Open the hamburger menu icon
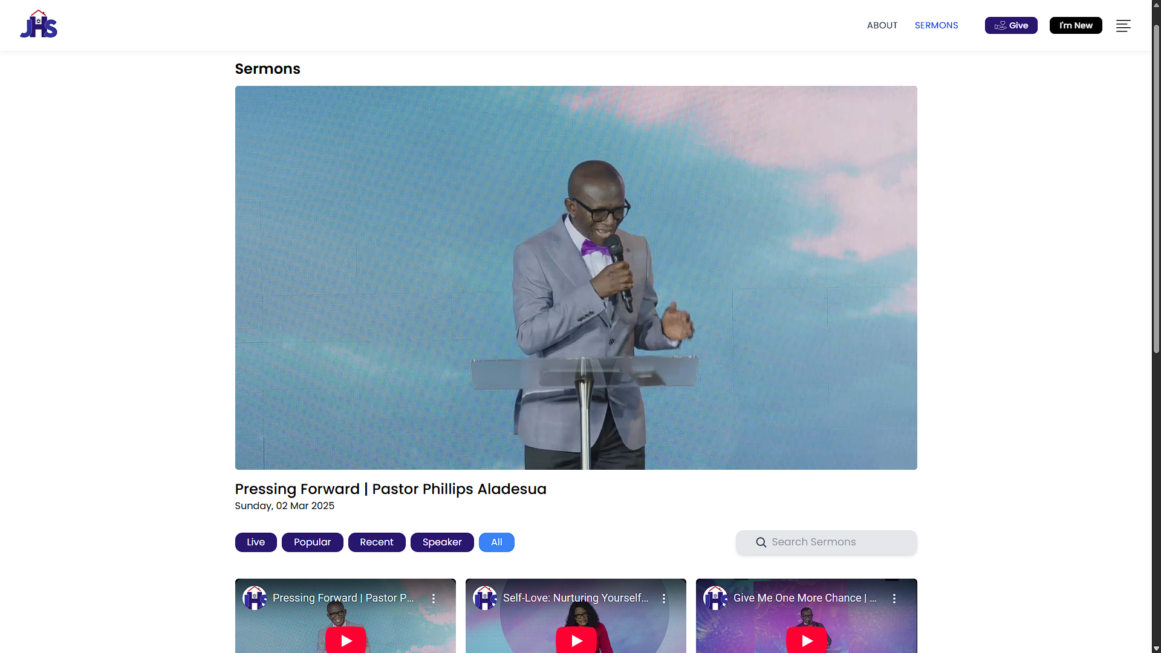 (x=1123, y=26)
